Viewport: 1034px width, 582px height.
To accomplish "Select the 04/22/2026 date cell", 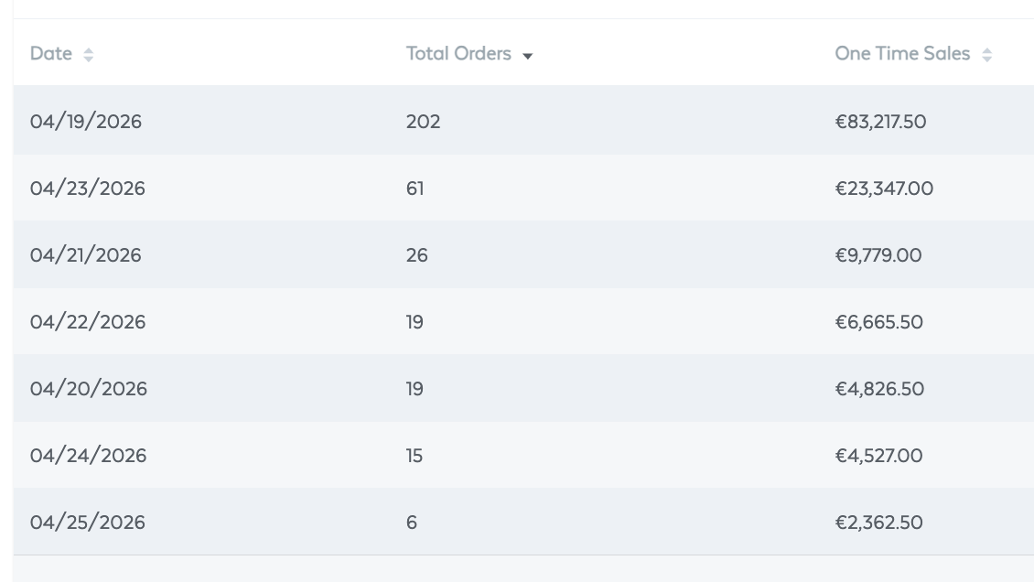I will (88, 321).
